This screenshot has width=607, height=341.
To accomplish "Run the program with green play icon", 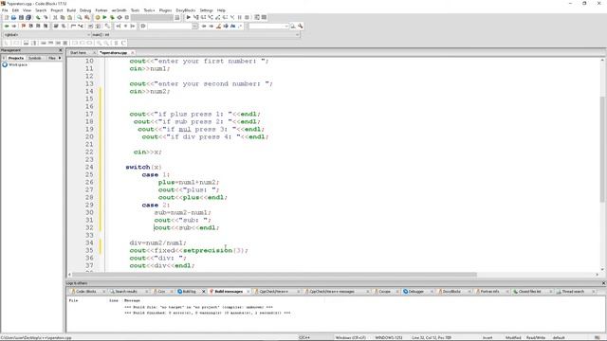I will pos(104,17).
